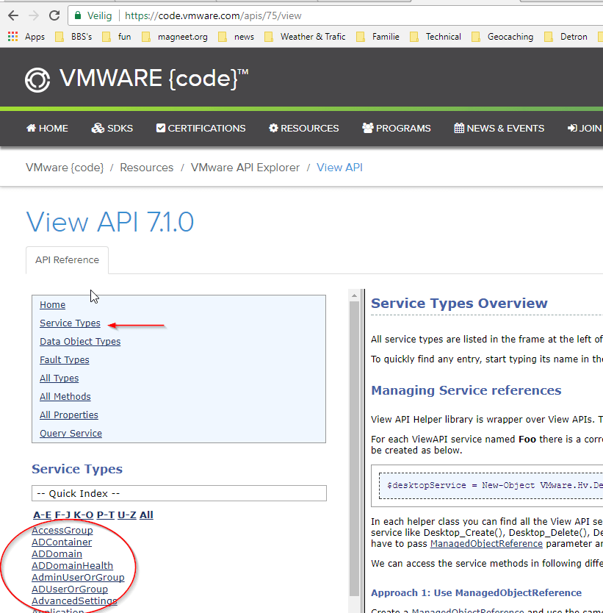603x613 pixels.
Task: Show All service types
Action: coord(146,515)
